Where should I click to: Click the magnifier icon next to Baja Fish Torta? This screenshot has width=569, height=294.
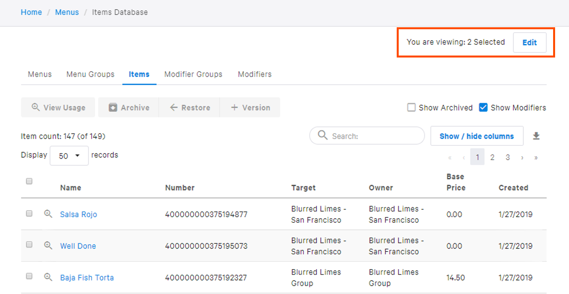(48, 277)
